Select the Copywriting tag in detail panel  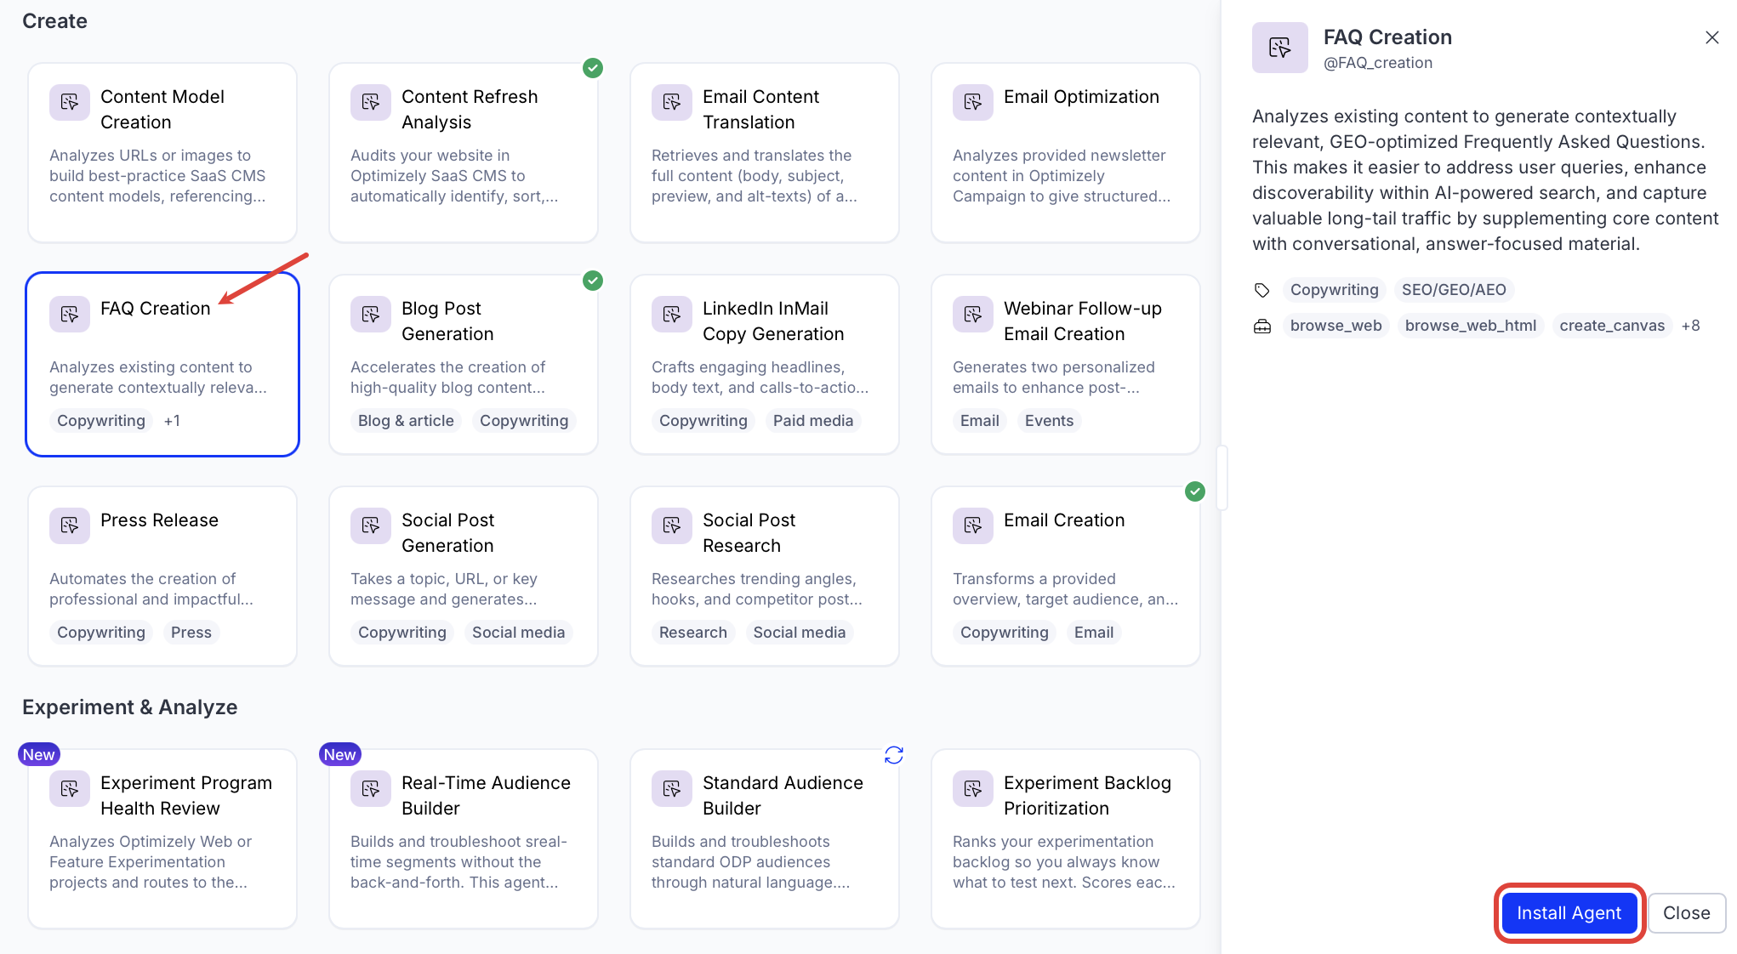click(x=1335, y=290)
